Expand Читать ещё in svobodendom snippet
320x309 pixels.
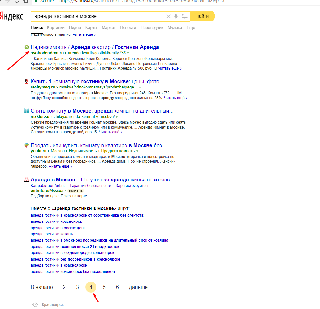170,68
